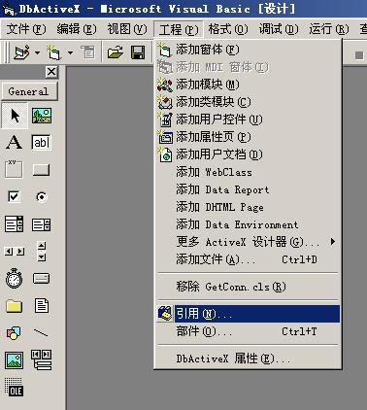Image resolution: width=367 pixels, height=410 pixels.
Task: Choose 添加窗体(F) from the menu
Action: tap(249, 50)
